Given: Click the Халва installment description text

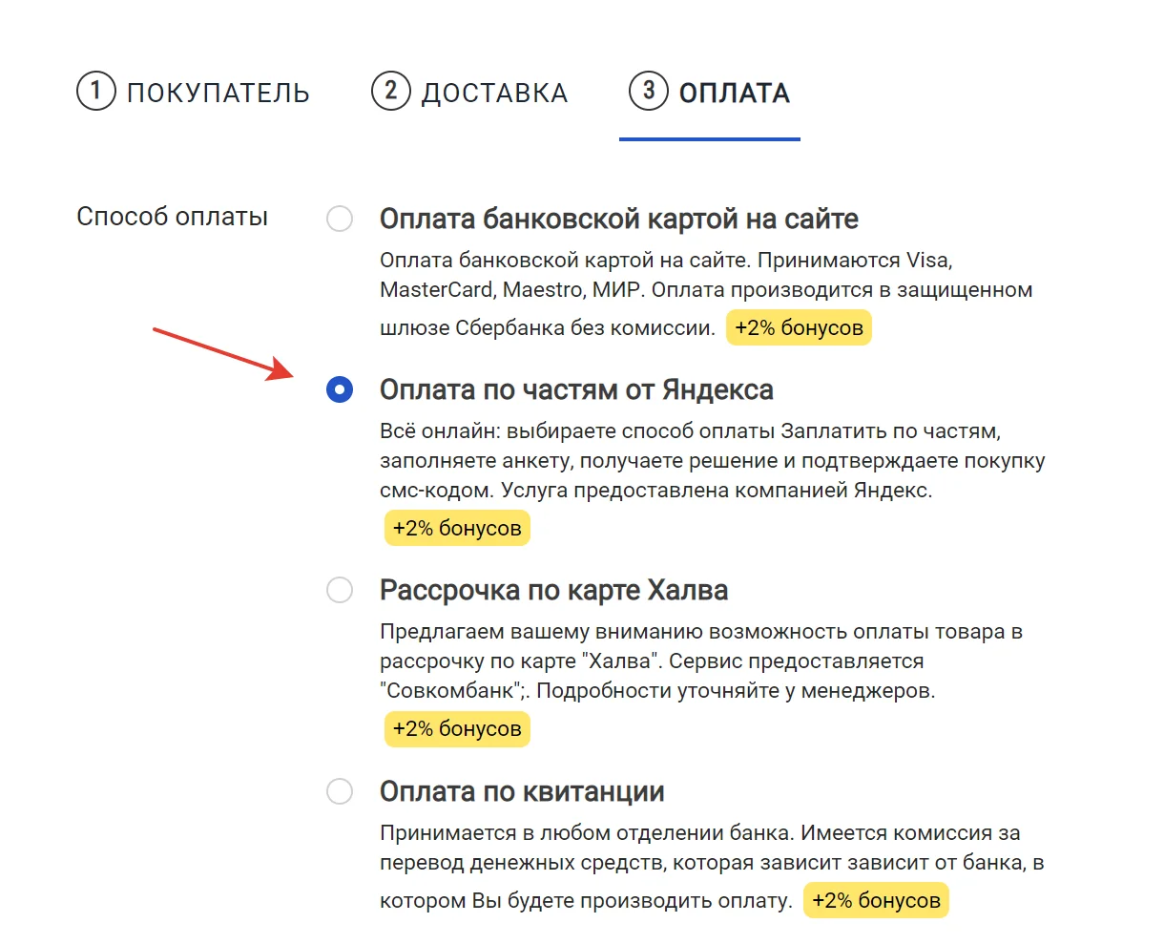Looking at the screenshot, I should pos(701,661).
